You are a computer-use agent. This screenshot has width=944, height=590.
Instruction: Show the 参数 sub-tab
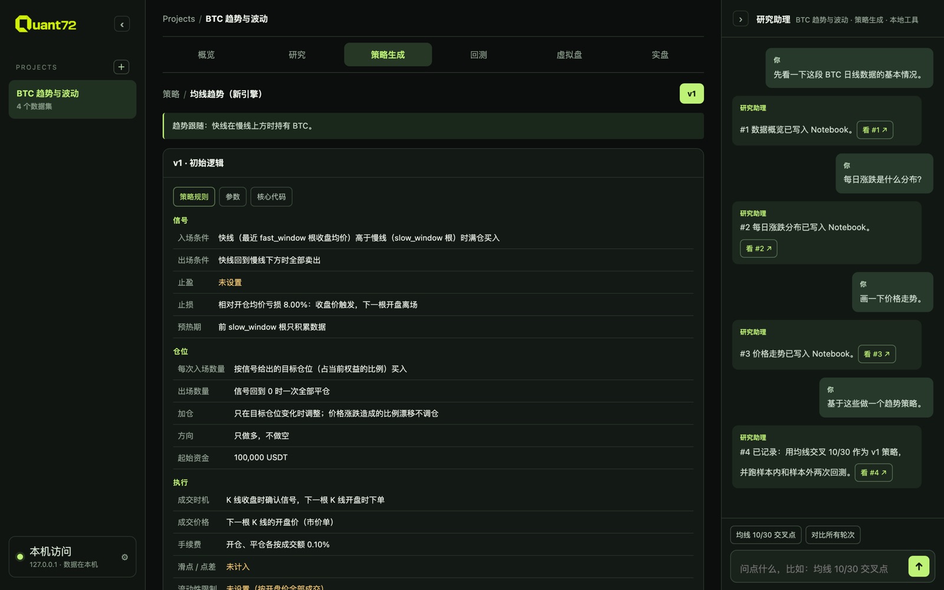[232, 196]
